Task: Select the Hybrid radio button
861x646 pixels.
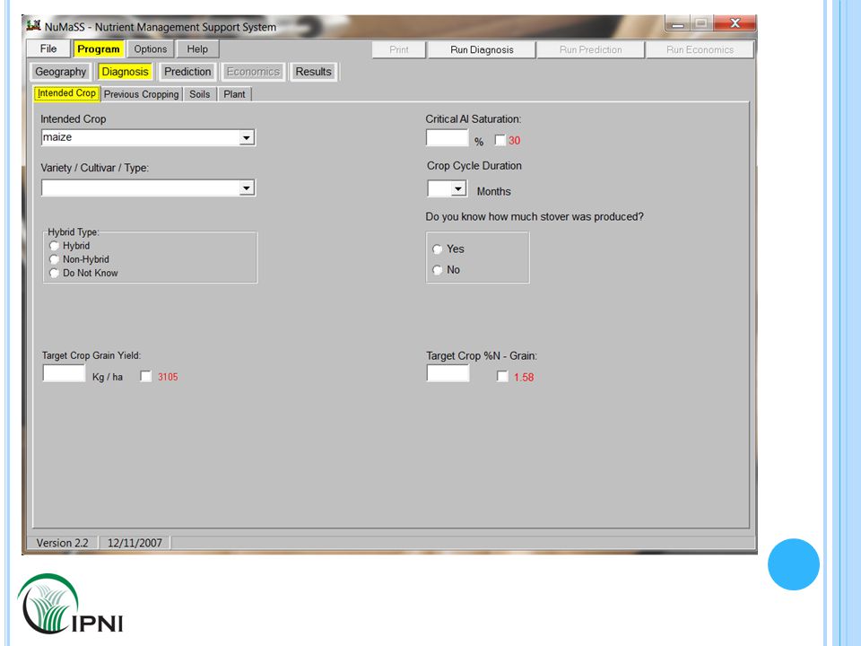Action: (54, 246)
